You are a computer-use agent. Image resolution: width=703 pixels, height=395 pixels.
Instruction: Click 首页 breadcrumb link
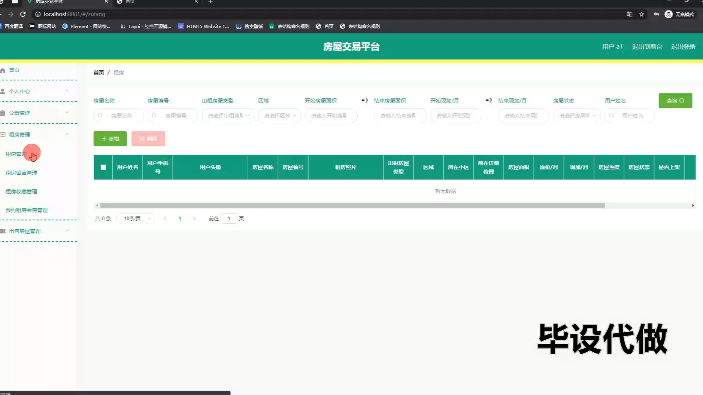[x=99, y=73]
